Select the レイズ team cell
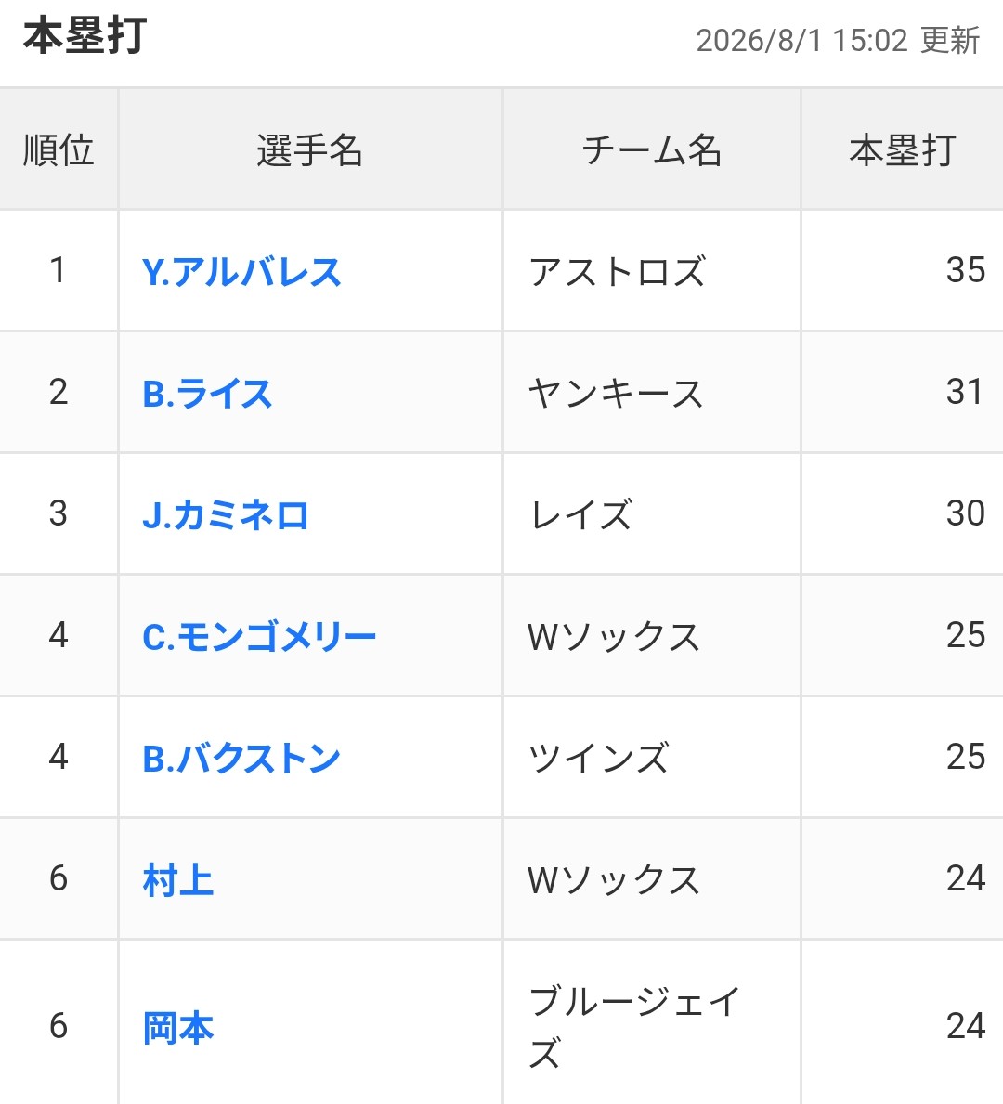This screenshot has width=1003, height=1104. pos(652,514)
